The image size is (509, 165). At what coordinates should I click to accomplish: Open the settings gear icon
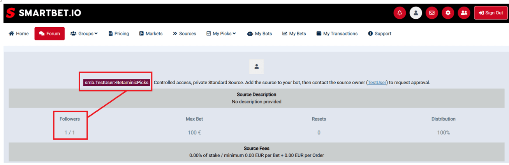click(x=448, y=13)
